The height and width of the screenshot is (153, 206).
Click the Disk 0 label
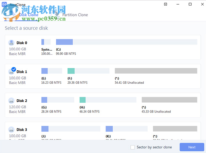coord(22,43)
